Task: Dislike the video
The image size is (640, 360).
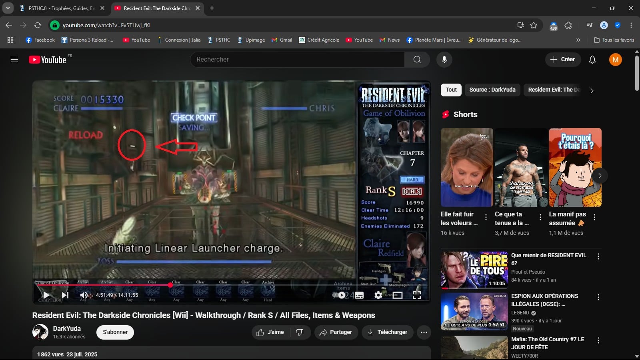Action: (300, 332)
